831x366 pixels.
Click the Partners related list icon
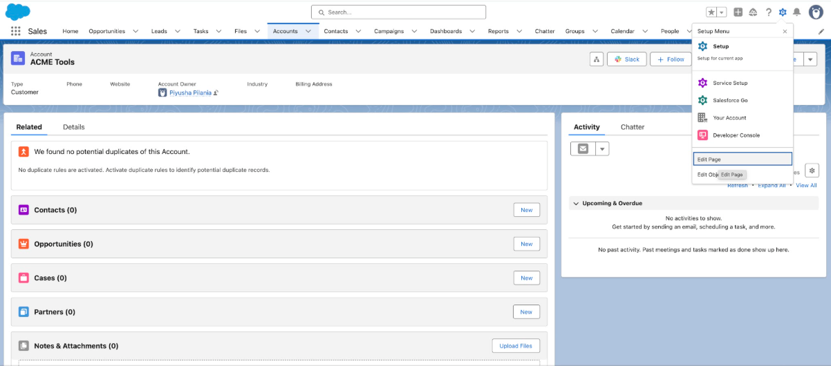[24, 312]
